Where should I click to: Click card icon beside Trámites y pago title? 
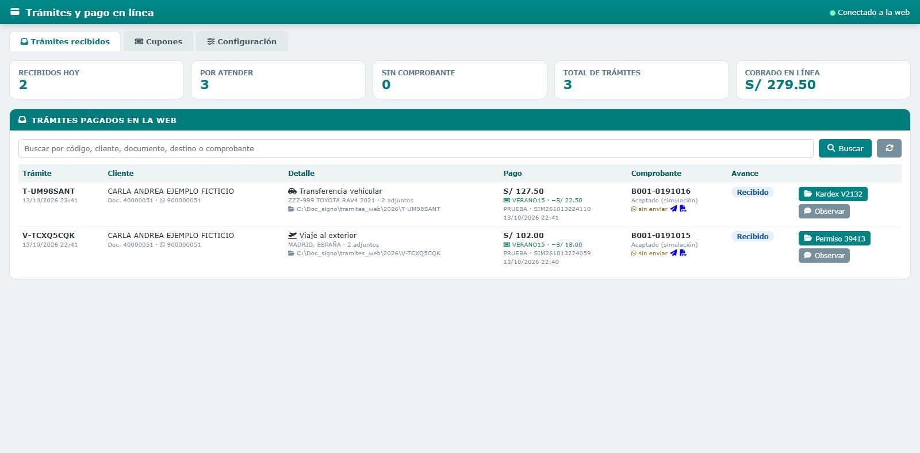[x=15, y=12]
